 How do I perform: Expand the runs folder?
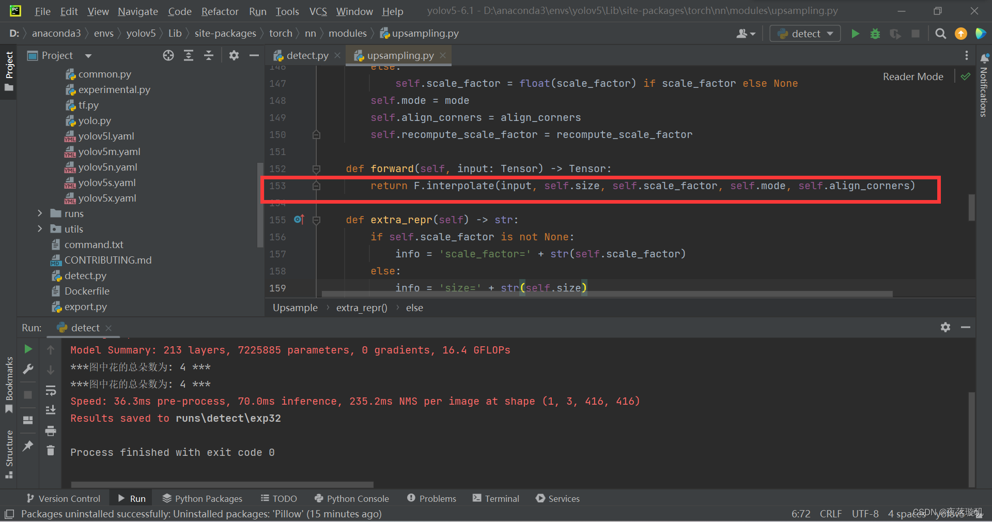[40, 213]
